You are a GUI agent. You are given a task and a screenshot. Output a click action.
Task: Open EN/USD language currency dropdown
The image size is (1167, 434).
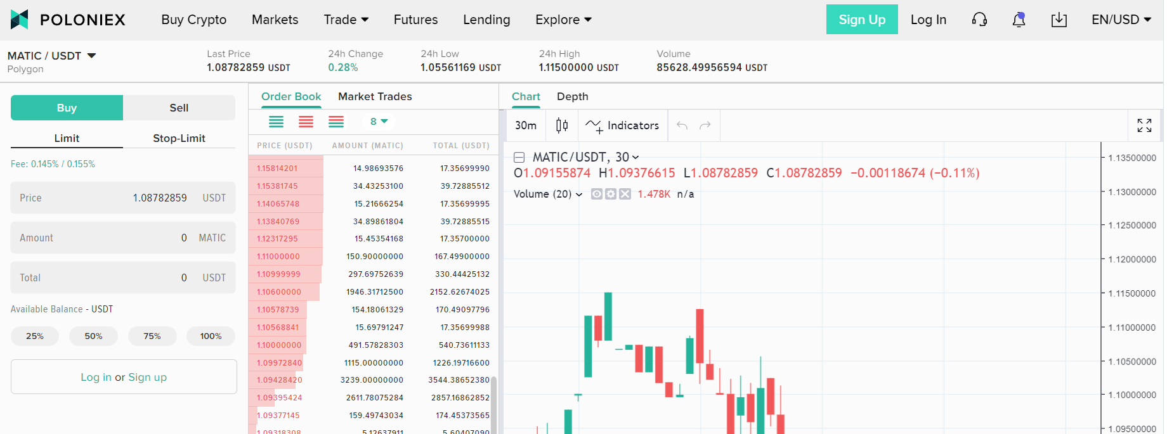tap(1121, 20)
